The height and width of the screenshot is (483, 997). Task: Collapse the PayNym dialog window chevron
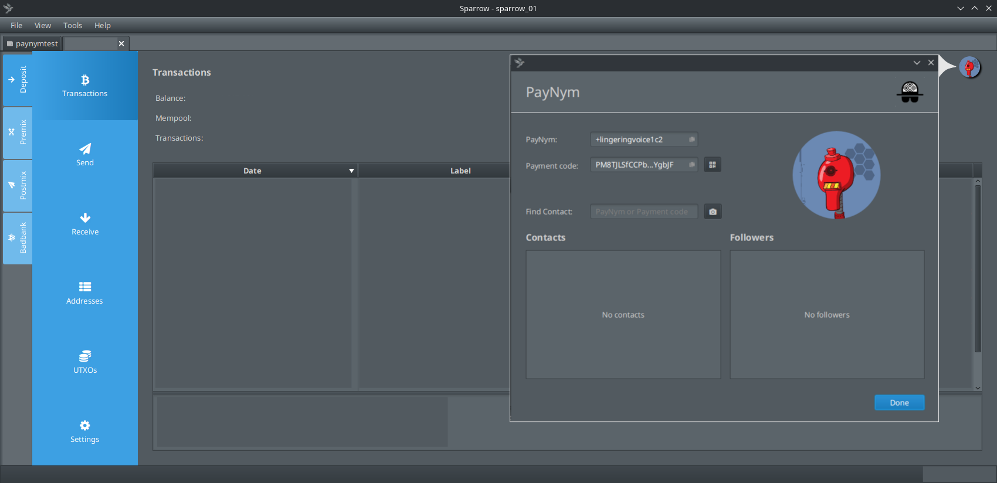click(917, 63)
